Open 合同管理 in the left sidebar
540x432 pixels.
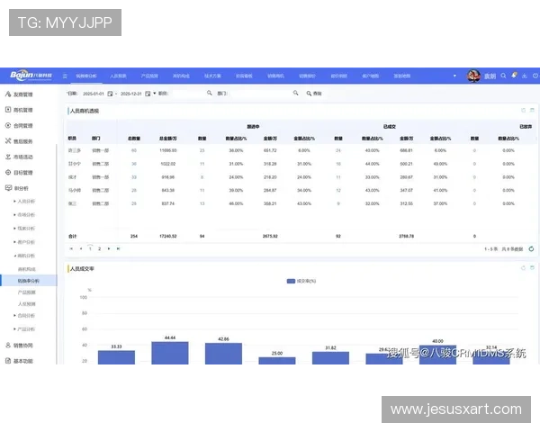tap(23, 125)
